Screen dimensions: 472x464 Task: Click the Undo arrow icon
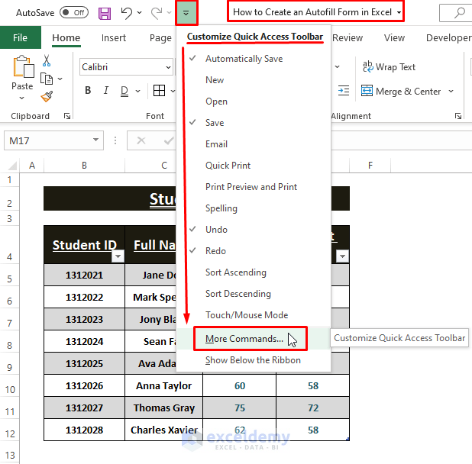pos(127,13)
